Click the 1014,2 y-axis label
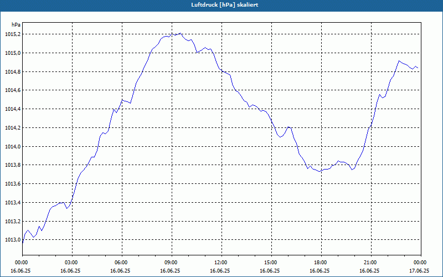This screenshot has width=443, height=277. coord(13,128)
